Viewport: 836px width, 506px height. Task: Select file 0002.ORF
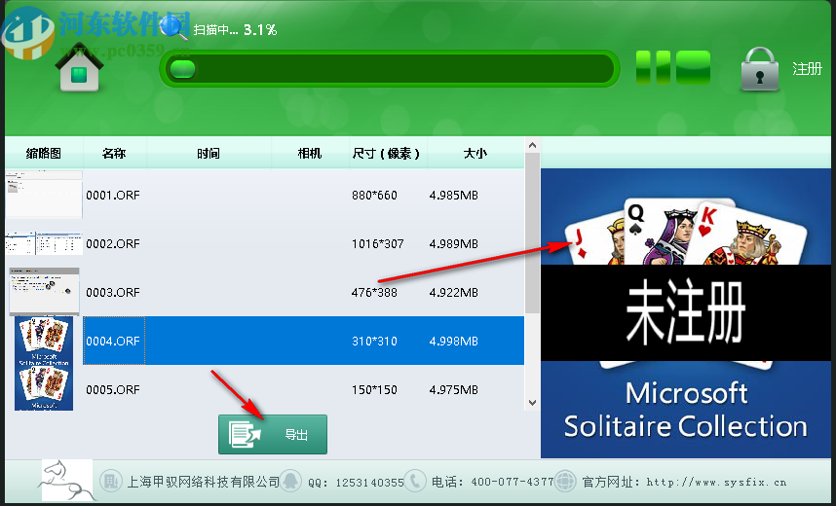pyautogui.click(x=113, y=243)
